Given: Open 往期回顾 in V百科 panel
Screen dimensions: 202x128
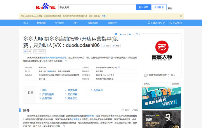Looking at the screenshot, I should [175, 84].
